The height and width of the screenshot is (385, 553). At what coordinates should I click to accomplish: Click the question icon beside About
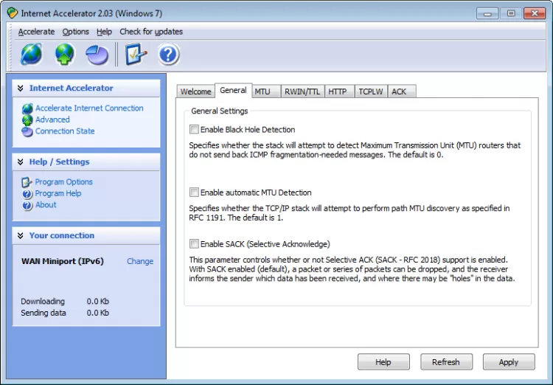27,205
